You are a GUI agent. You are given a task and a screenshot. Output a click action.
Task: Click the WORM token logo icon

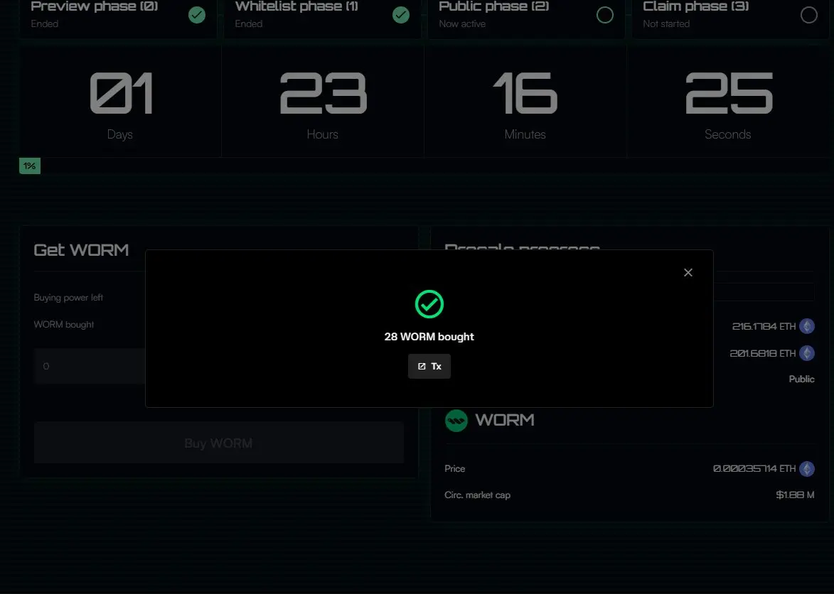pyautogui.click(x=456, y=420)
